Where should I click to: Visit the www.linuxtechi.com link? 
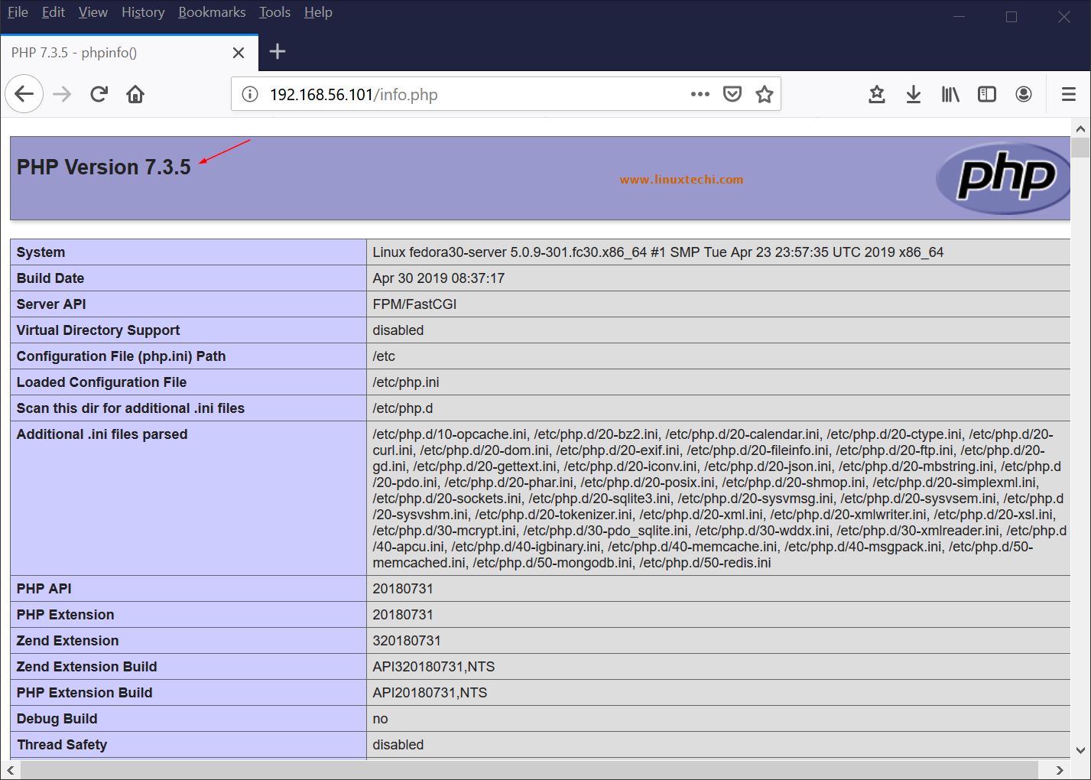pos(681,179)
